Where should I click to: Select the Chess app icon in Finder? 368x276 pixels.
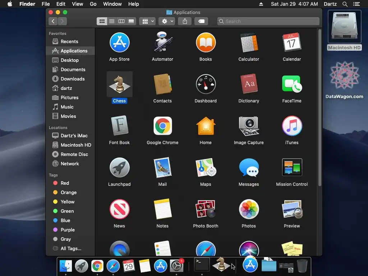[119, 84]
